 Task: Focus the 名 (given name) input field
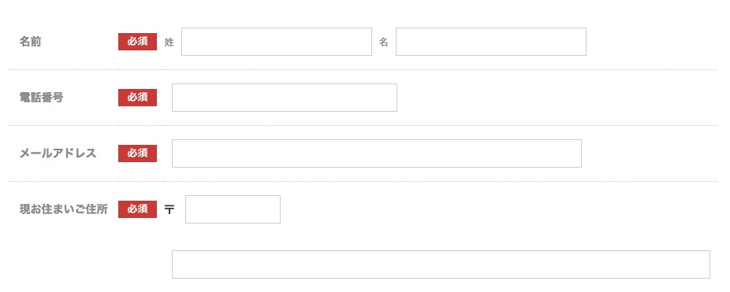coord(490,42)
